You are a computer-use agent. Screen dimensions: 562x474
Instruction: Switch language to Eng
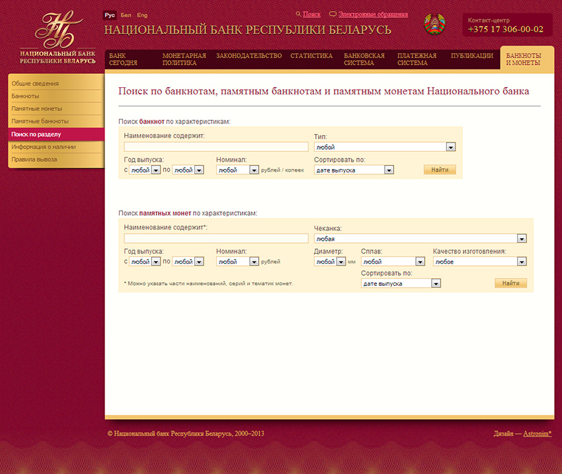click(x=142, y=15)
